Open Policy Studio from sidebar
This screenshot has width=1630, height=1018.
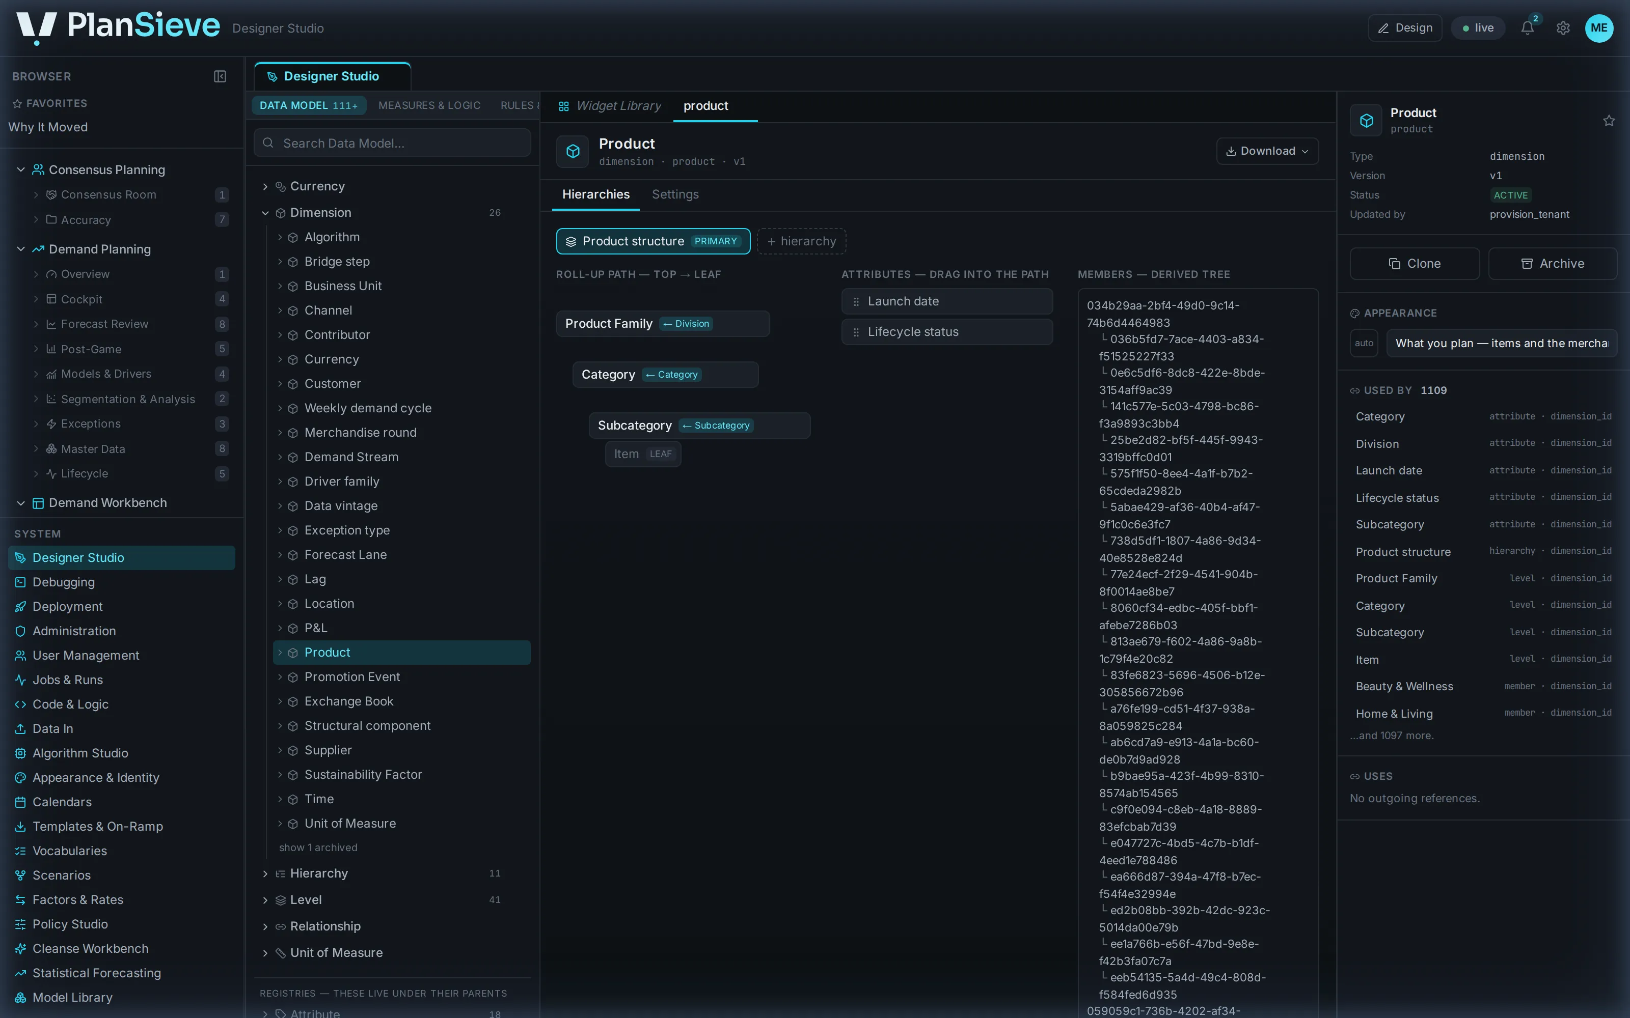(x=121, y=924)
